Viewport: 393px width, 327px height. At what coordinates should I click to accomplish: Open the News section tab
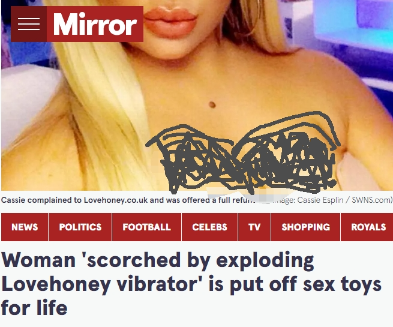[25, 227]
